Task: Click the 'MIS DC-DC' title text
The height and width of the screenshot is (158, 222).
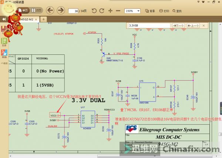Action: [168, 137]
